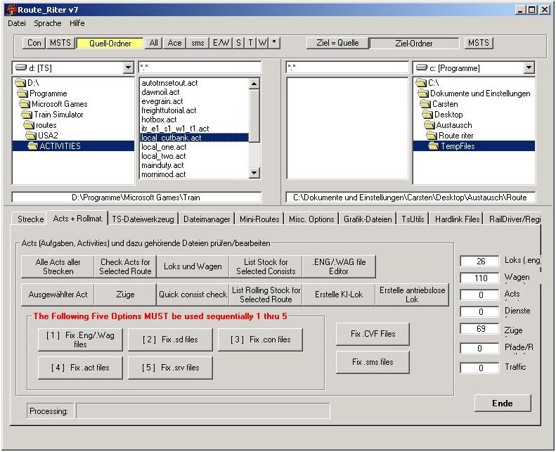
Task: Switch to the Mini-Routes tab
Action: pyautogui.click(x=259, y=219)
